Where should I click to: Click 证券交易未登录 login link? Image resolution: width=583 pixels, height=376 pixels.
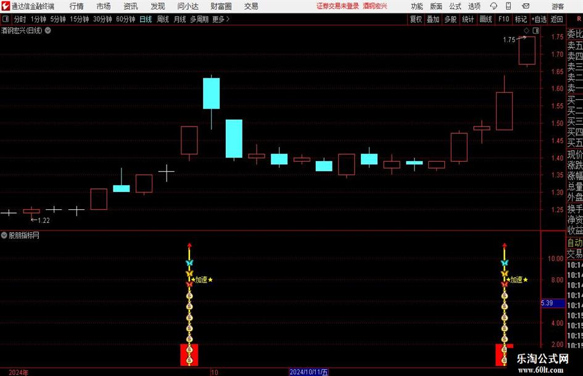click(x=337, y=6)
